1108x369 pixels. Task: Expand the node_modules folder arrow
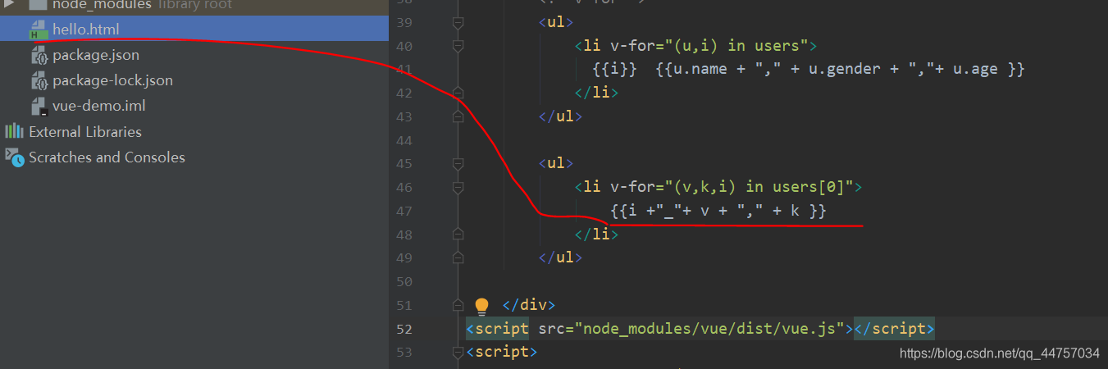[x=9, y=4]
